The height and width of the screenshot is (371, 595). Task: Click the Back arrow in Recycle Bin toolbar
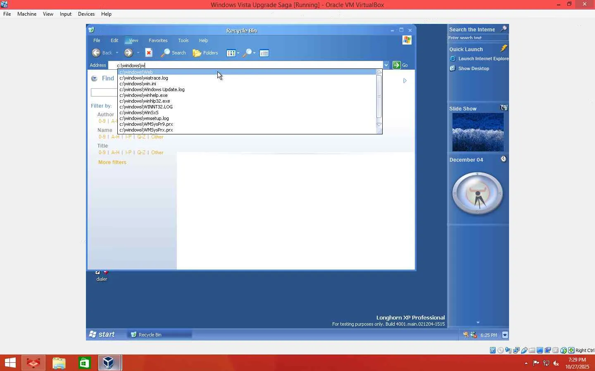coord(96,53)
